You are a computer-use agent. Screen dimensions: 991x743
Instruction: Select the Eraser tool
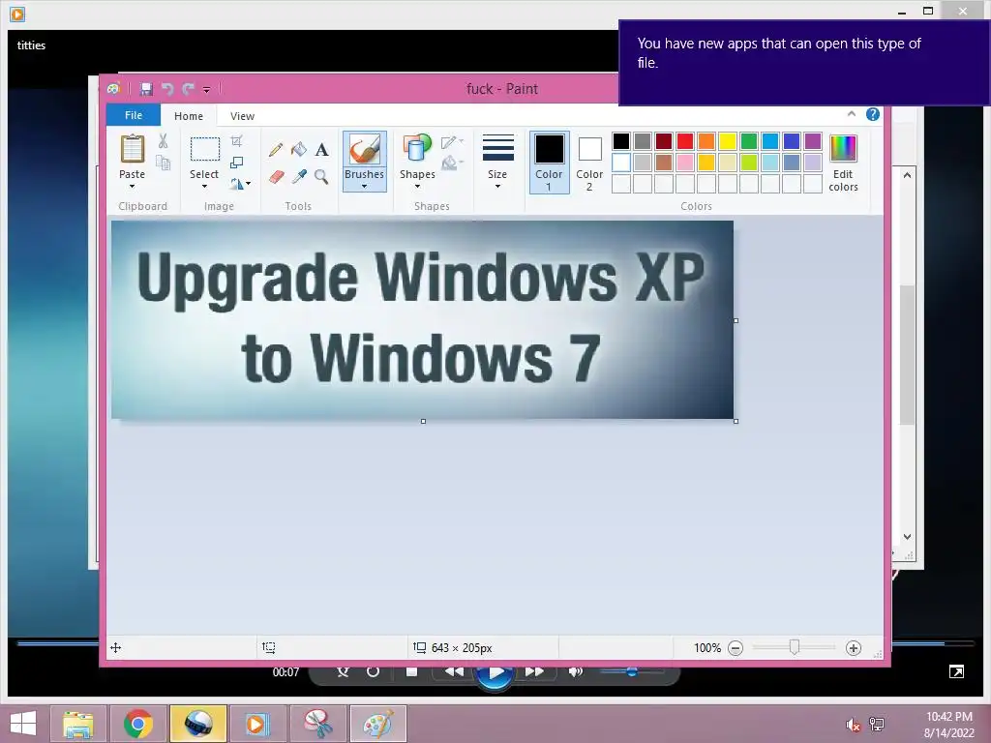276,176
